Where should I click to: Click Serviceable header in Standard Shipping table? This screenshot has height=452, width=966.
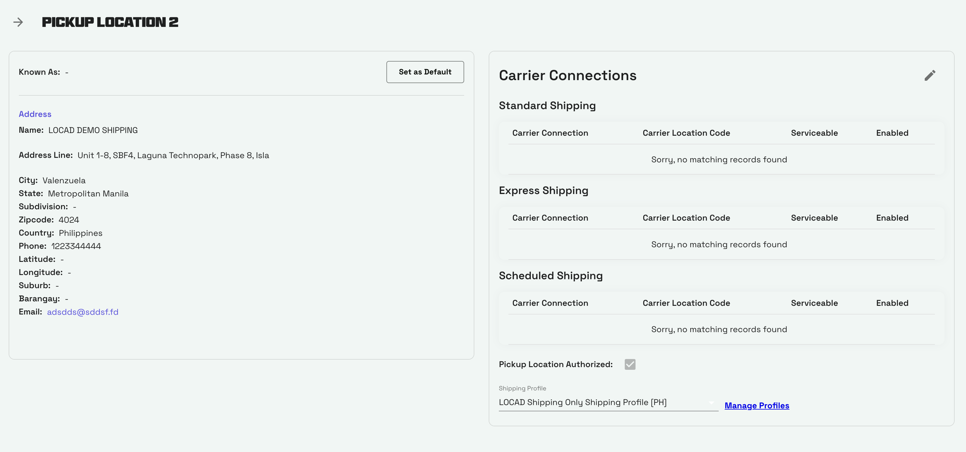(814, 133)
